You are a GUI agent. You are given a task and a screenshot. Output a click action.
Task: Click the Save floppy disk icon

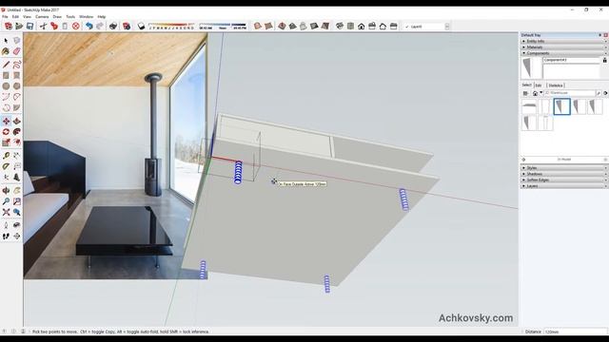pos(29,27)
